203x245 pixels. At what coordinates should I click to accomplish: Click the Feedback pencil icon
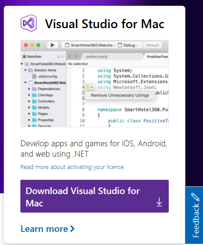click(195, 197)
